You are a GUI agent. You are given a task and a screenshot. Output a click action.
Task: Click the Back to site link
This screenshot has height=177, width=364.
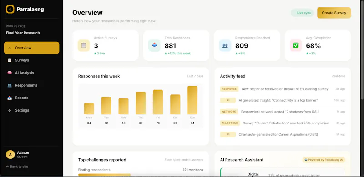click(x=17, y=167)
